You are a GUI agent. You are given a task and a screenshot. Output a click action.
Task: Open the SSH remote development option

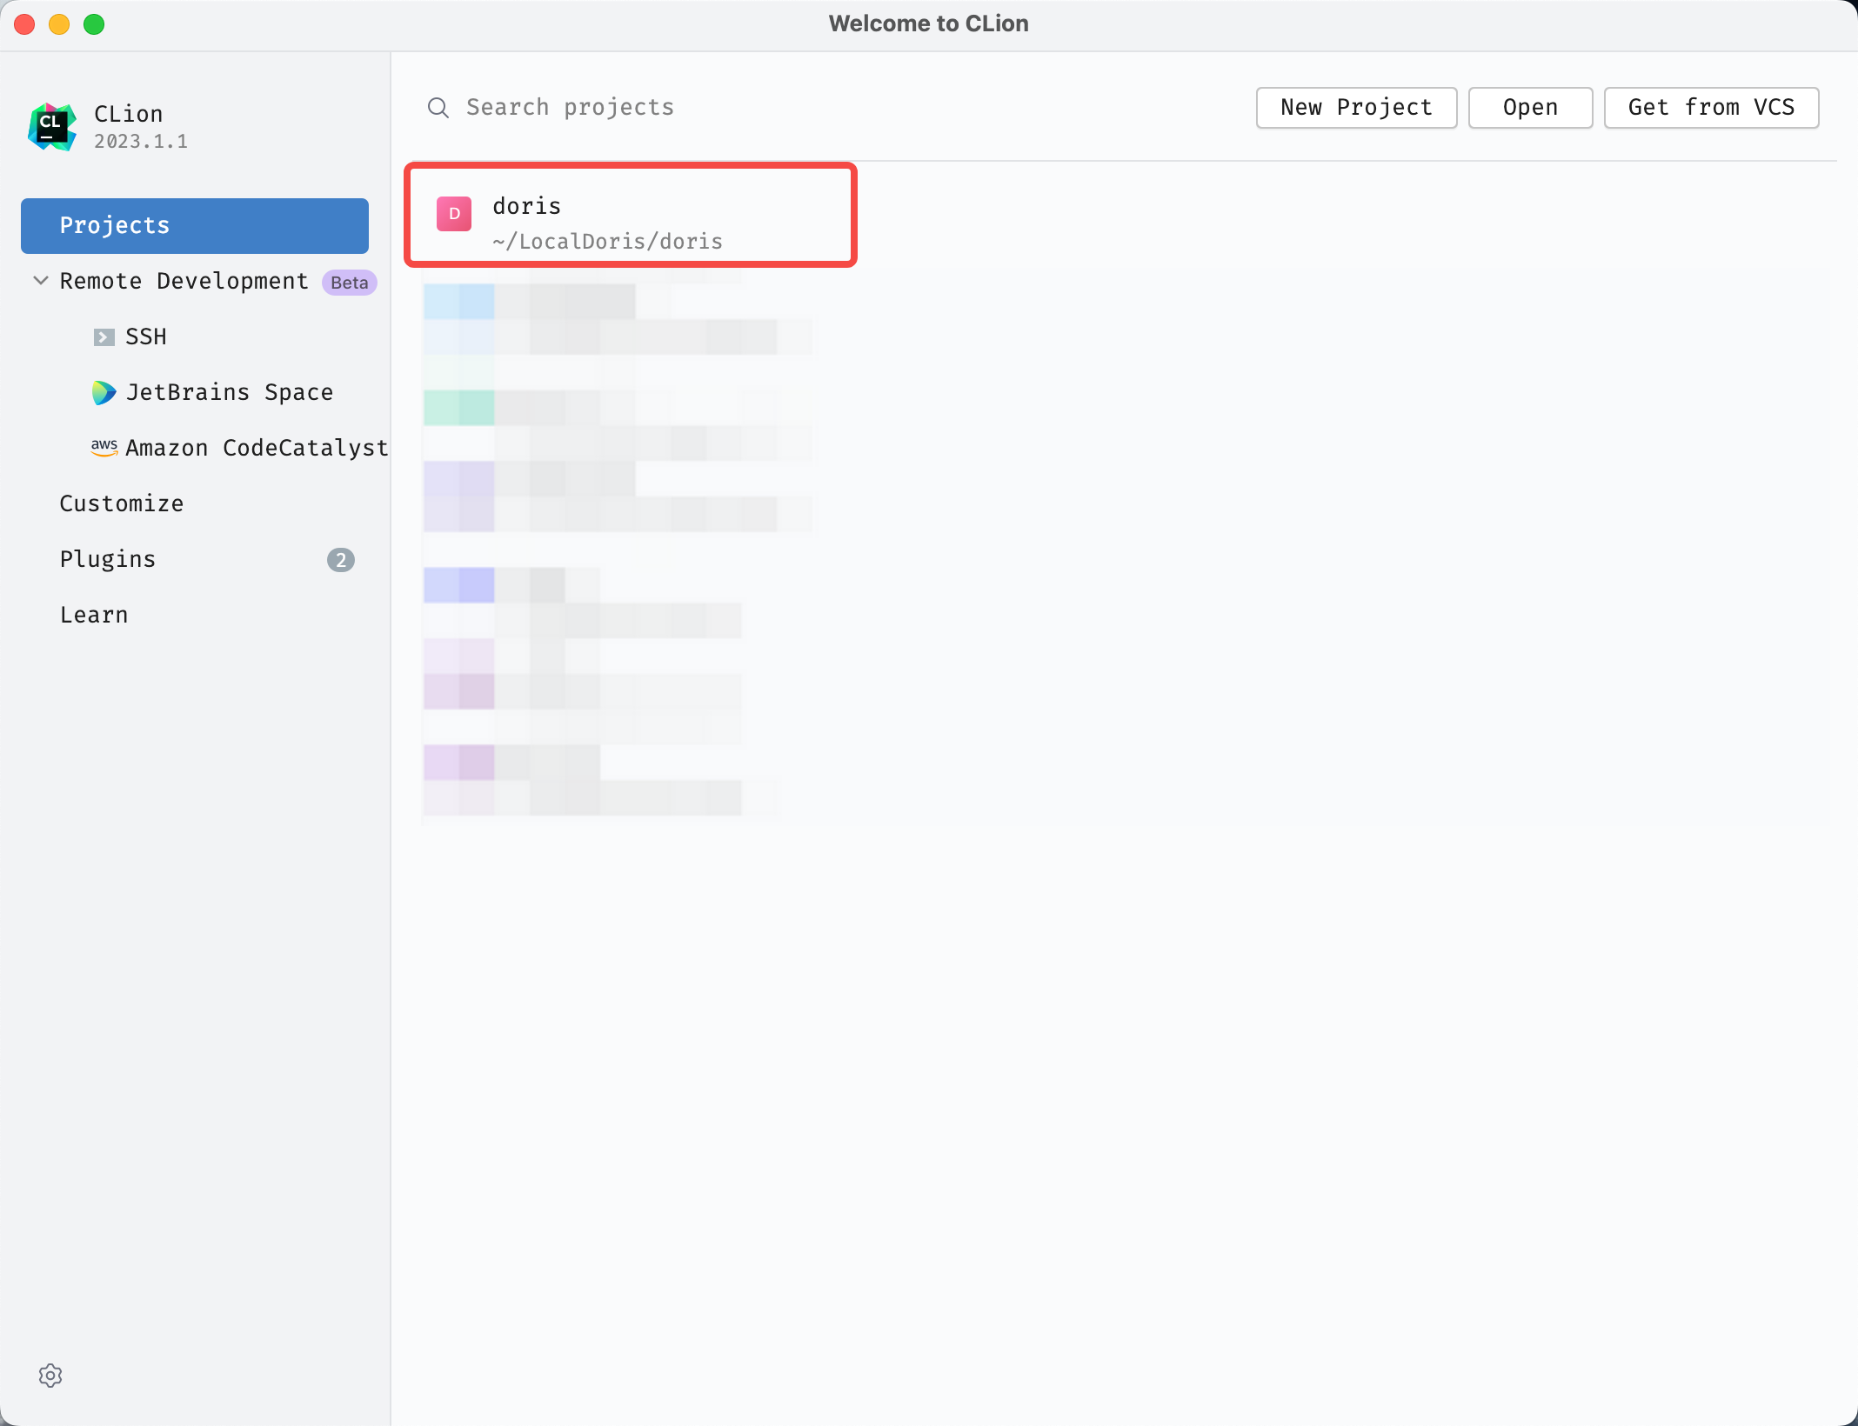pyautogui.click(x=145, y=336)
